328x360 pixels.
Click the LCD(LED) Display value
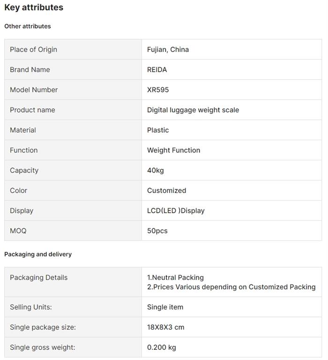point(176,210)
